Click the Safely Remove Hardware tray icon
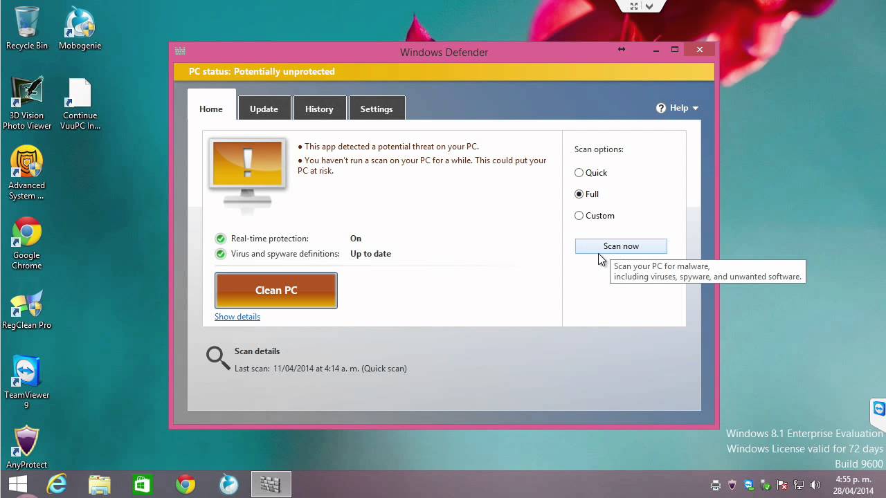886x498 pixels. [766, 486]
